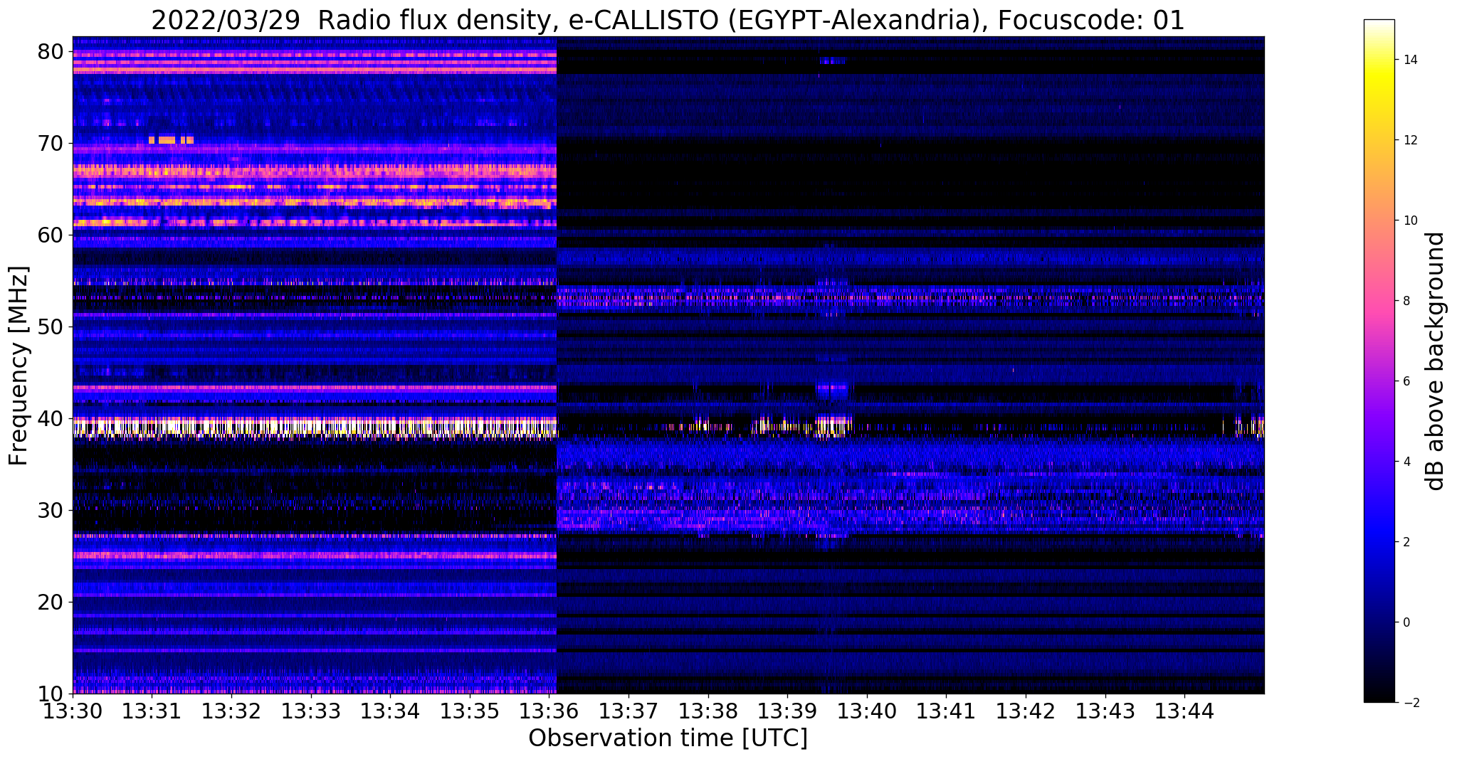Click the 30 MHz frequency tick label
The image size is (1457, 759).
(51, 510)
